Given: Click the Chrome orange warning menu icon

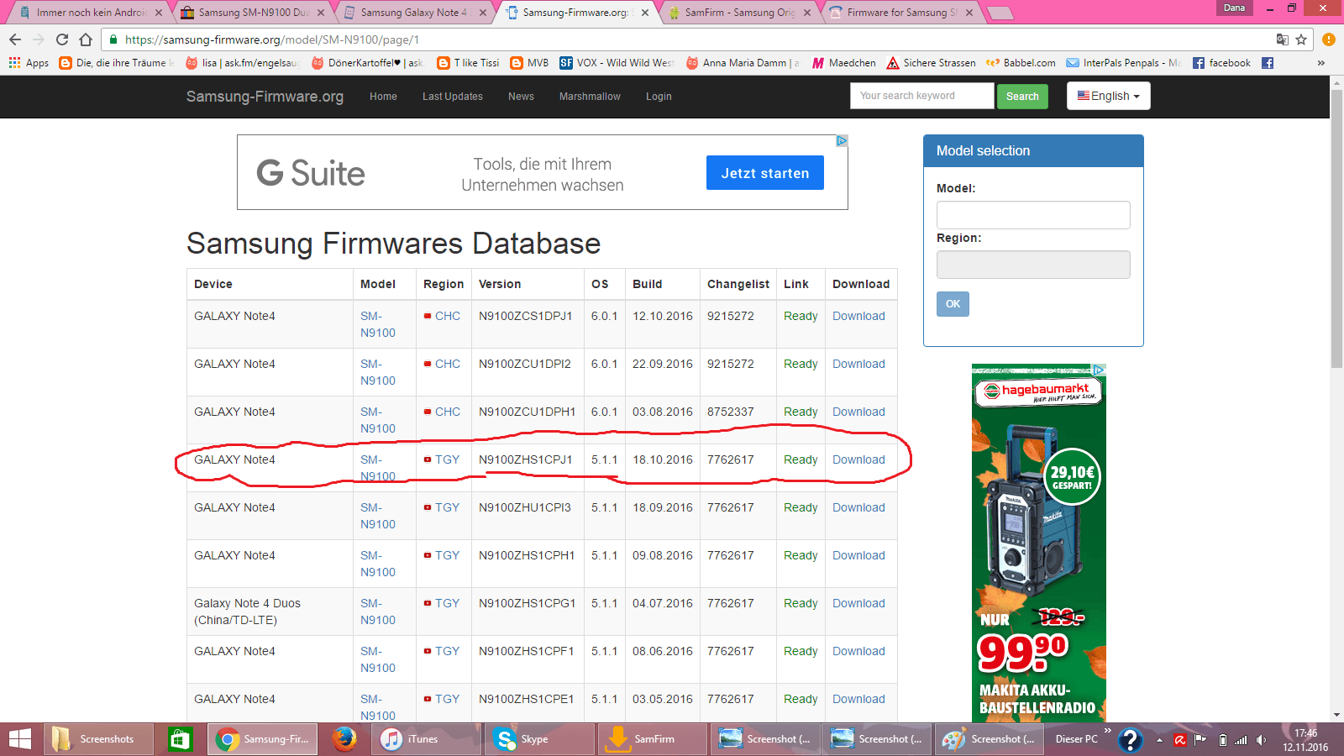Looking at the screenshot, I should tap(1328, 39).
